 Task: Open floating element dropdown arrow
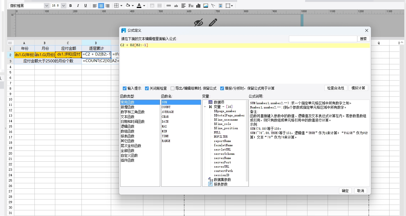coord(232,6)
